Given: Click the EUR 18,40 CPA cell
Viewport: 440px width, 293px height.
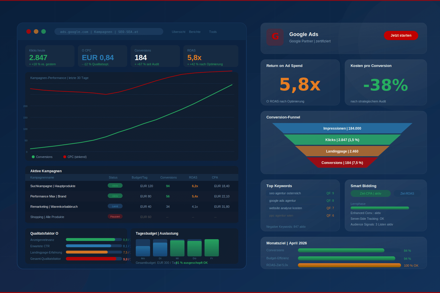Looking at the screenshot, I should (x=222, y=186).
